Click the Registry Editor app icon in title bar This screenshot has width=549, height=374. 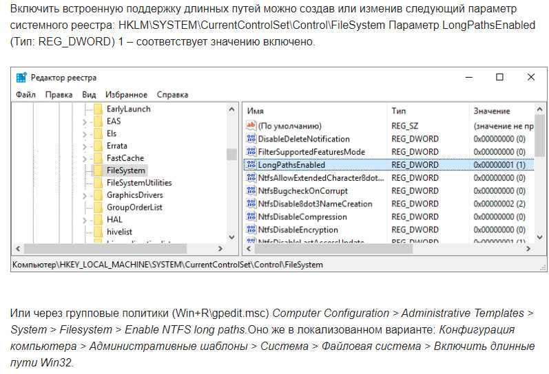click(21, 78)
